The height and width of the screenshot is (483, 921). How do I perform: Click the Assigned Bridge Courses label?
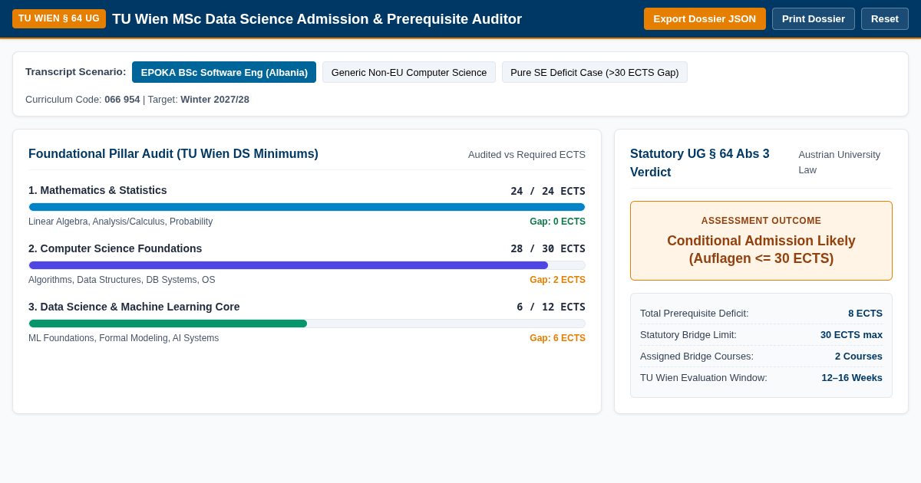coord(697,356)
